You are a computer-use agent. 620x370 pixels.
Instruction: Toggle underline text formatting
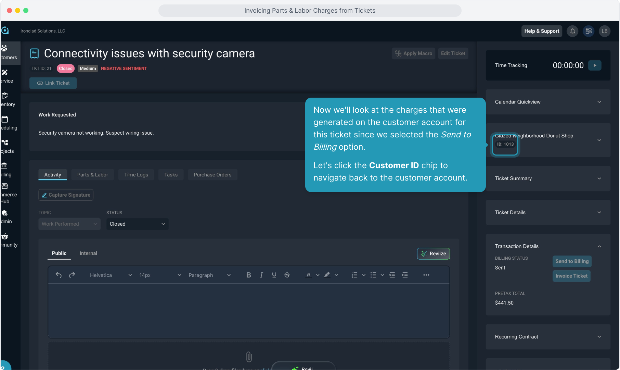point(274,275)
